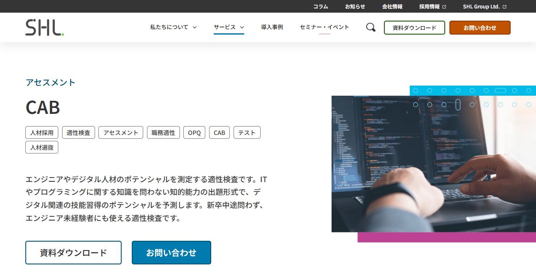Open the セミナー・イベント menu item
Viewport: 536px width, 280px height.
pos(324,27)
